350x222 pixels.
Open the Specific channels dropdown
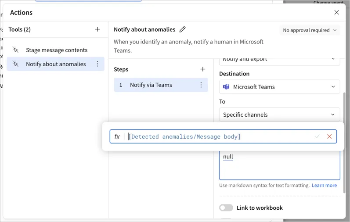279,115
